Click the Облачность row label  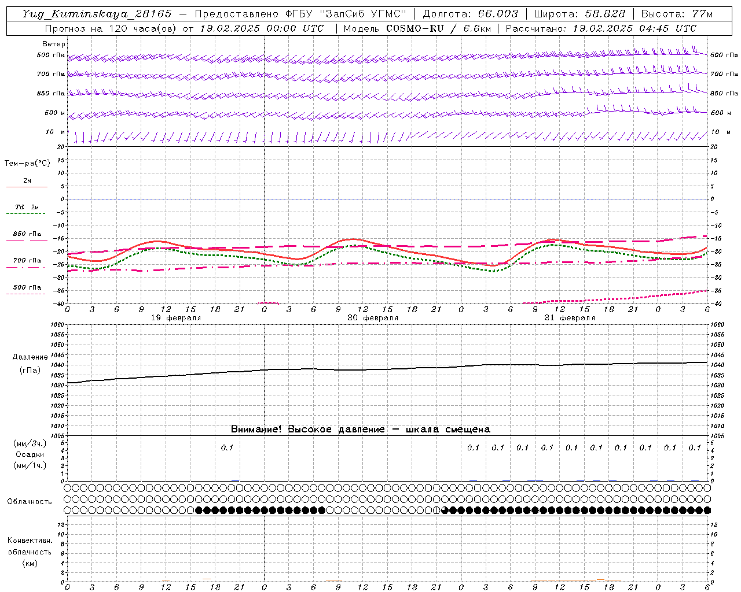30,502
